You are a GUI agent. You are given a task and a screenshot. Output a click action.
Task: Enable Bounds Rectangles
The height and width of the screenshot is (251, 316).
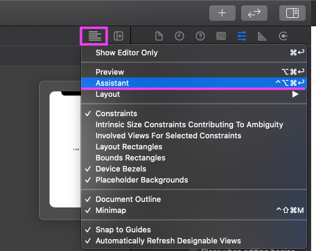coord(194,158)
